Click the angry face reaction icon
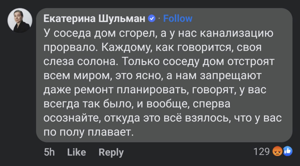The image size is (300, 166). (277, 152)
